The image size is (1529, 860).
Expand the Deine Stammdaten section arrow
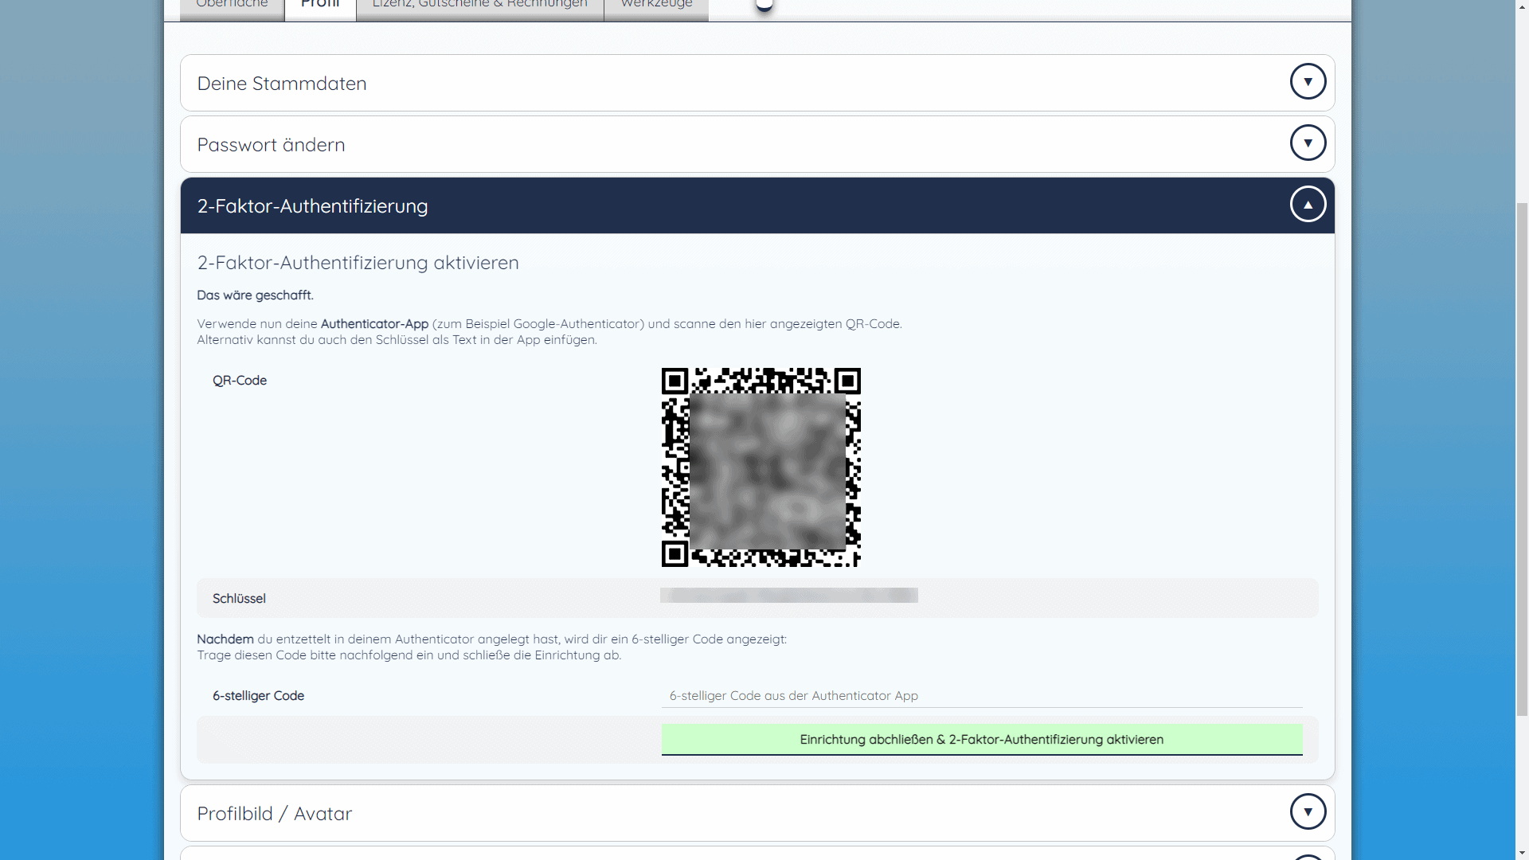click(x=1308, y=81)
